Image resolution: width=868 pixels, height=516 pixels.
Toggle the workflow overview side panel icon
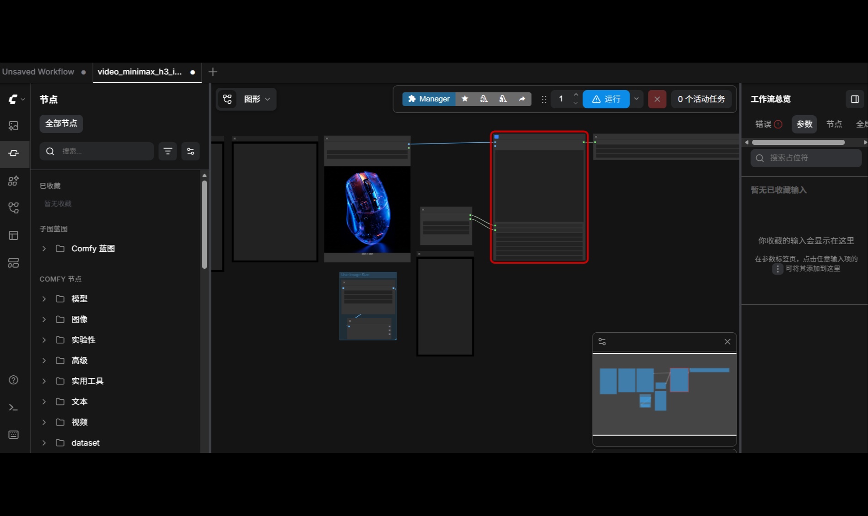pyautogui.click(x=855, y=99)
